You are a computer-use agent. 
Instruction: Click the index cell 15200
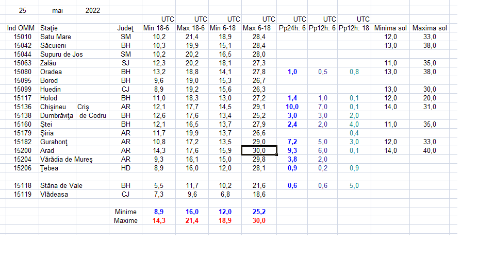tap(22, 151)
